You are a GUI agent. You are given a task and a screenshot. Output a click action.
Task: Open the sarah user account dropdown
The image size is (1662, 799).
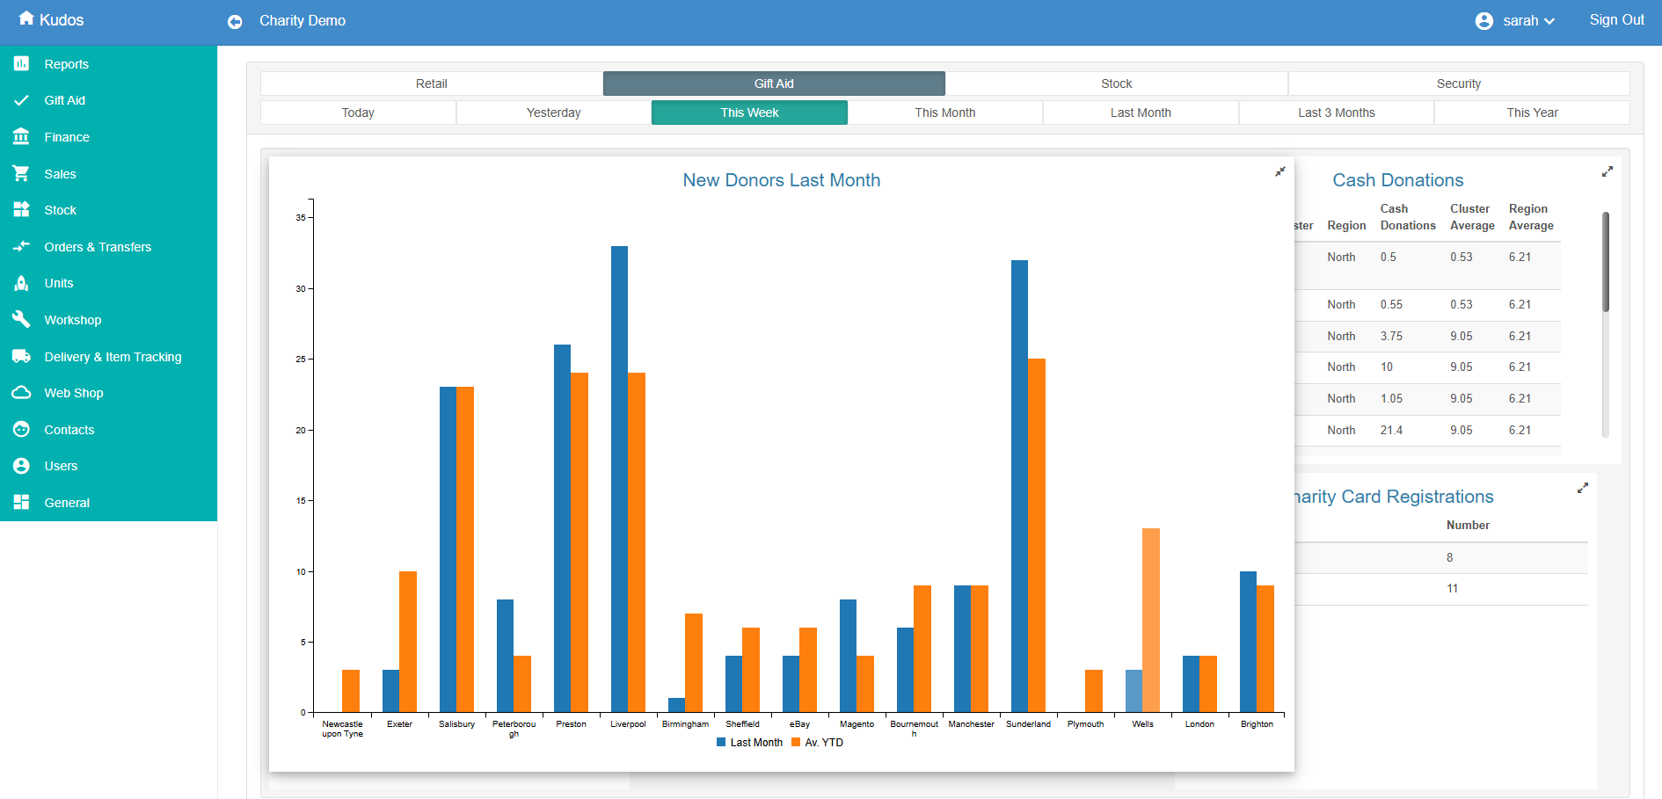1515,20
